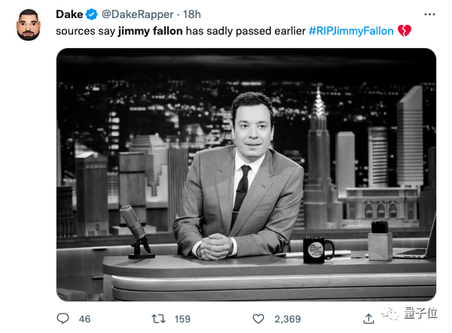The height and width of the screenshot is (333, 452).
Task: Click the reply speech bubble icon
Action: pyautogui.click(x=63, y=319)
